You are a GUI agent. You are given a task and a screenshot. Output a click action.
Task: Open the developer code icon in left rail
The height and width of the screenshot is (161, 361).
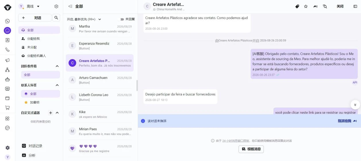[7, 128]
